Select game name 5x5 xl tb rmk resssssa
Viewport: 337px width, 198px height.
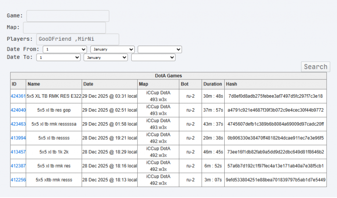[54, 124]
